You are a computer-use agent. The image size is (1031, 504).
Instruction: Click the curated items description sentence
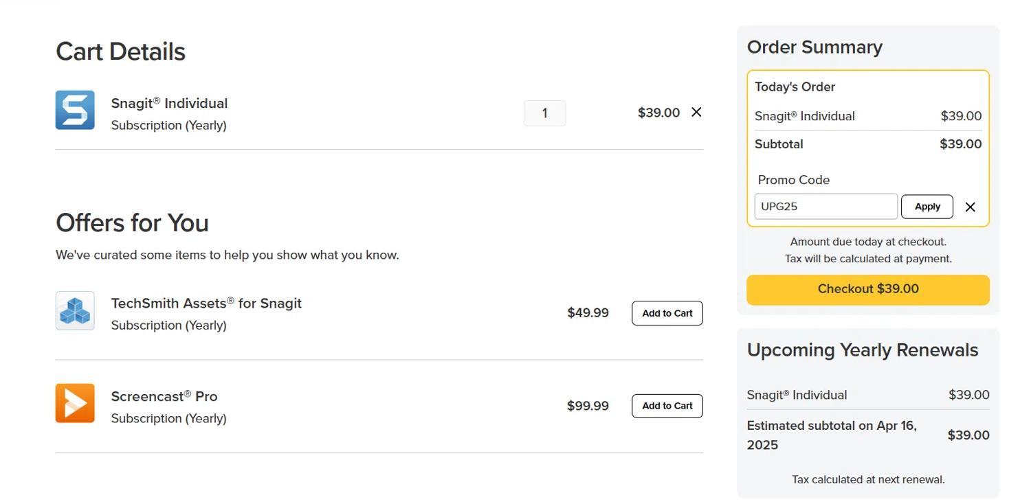click(227, 255)
